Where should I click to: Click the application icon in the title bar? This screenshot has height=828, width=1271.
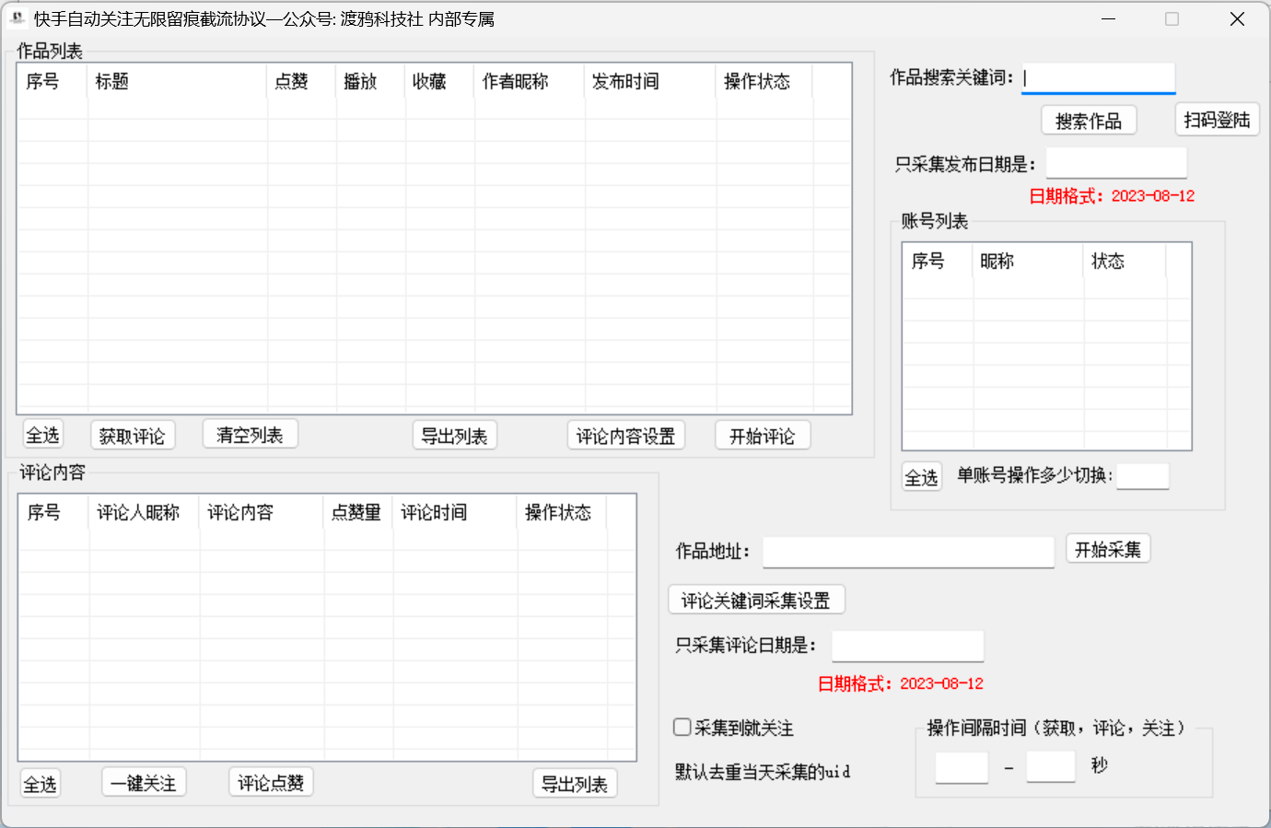tap(15, 18)
